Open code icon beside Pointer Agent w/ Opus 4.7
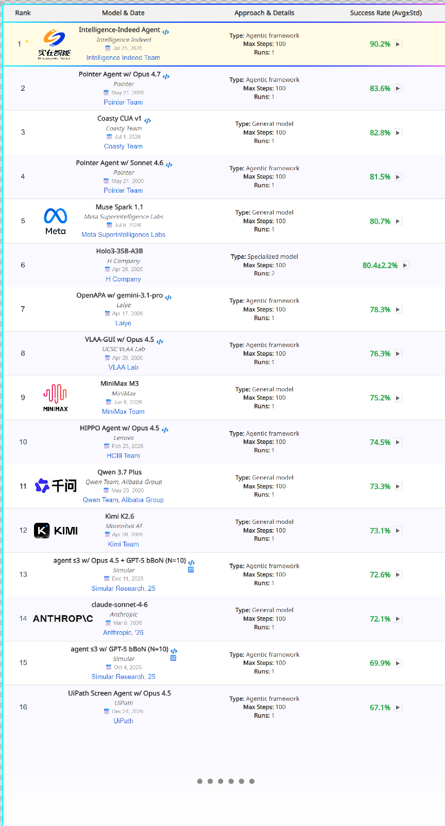445x826 pixels. point(166,76)
